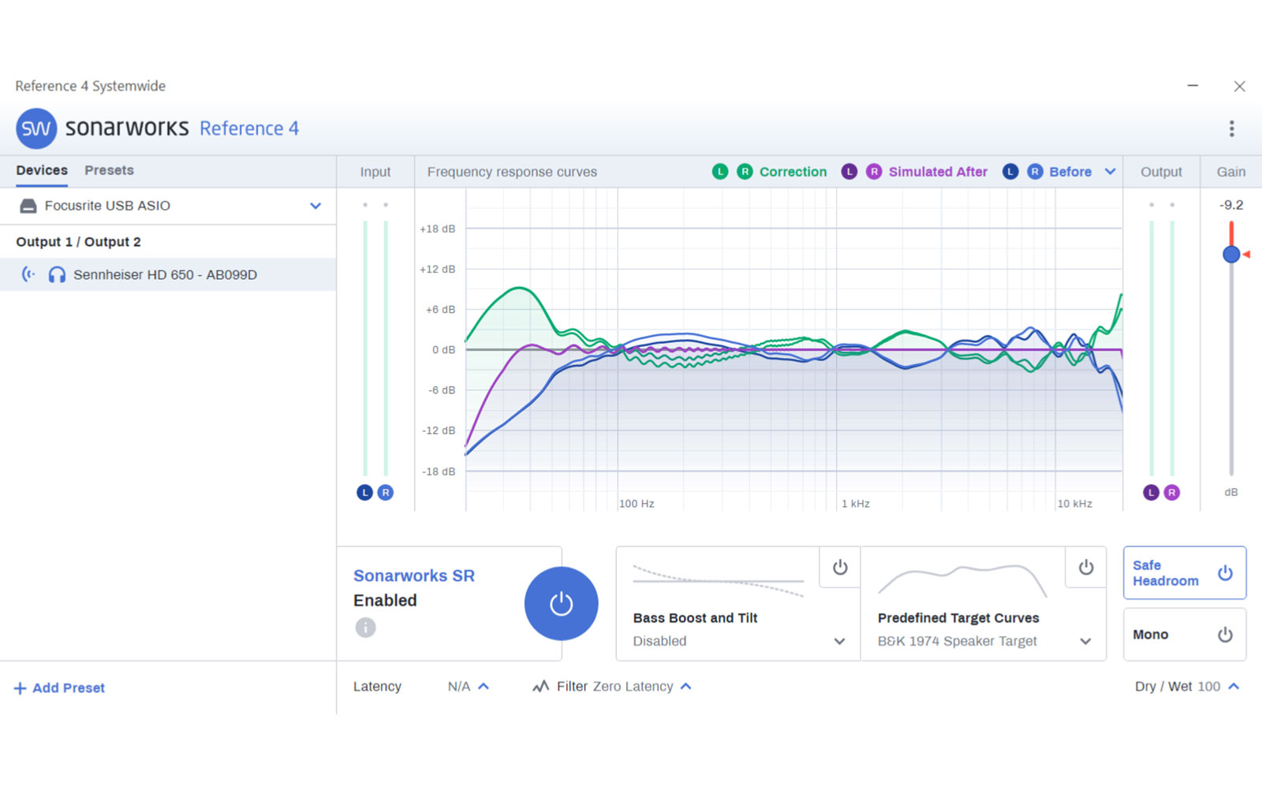
Task: Toggle the Correction right channel curve
Action: pos(745,171)
